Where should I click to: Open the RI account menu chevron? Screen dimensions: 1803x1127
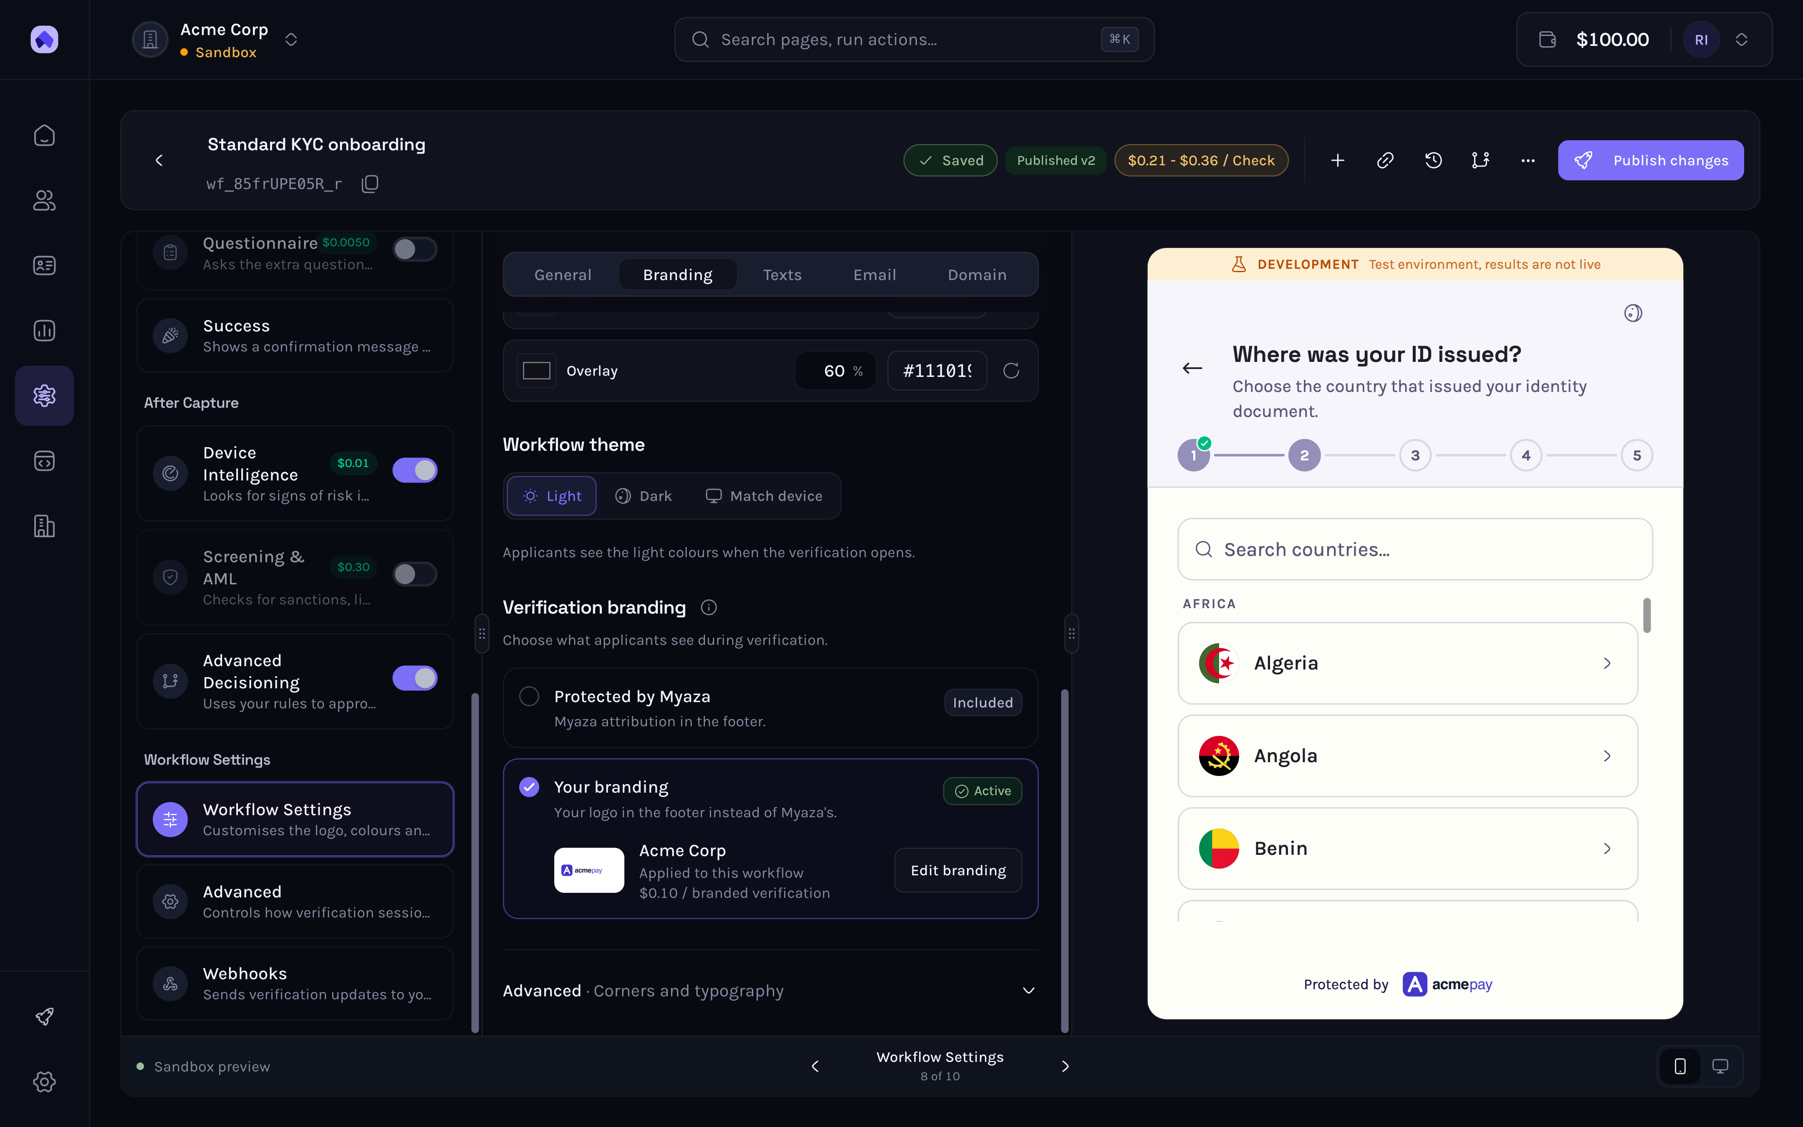pyautogui.click(x=1741, y=40)
